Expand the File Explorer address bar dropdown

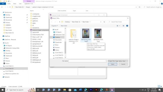coord(136,7)
